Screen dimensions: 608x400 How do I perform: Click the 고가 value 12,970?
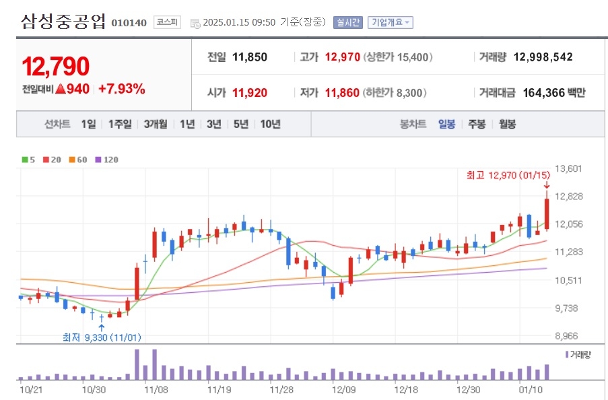click(x=343, y=57)
